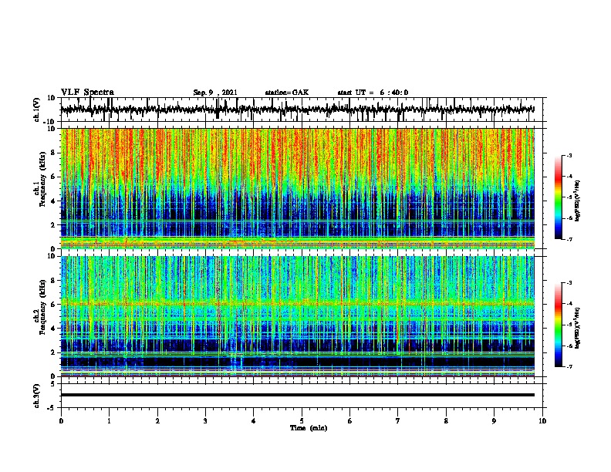Click the ch.2 color bar log(PSD) unit label
This screenshot has width=611, height=472.
tap(577, 328)
